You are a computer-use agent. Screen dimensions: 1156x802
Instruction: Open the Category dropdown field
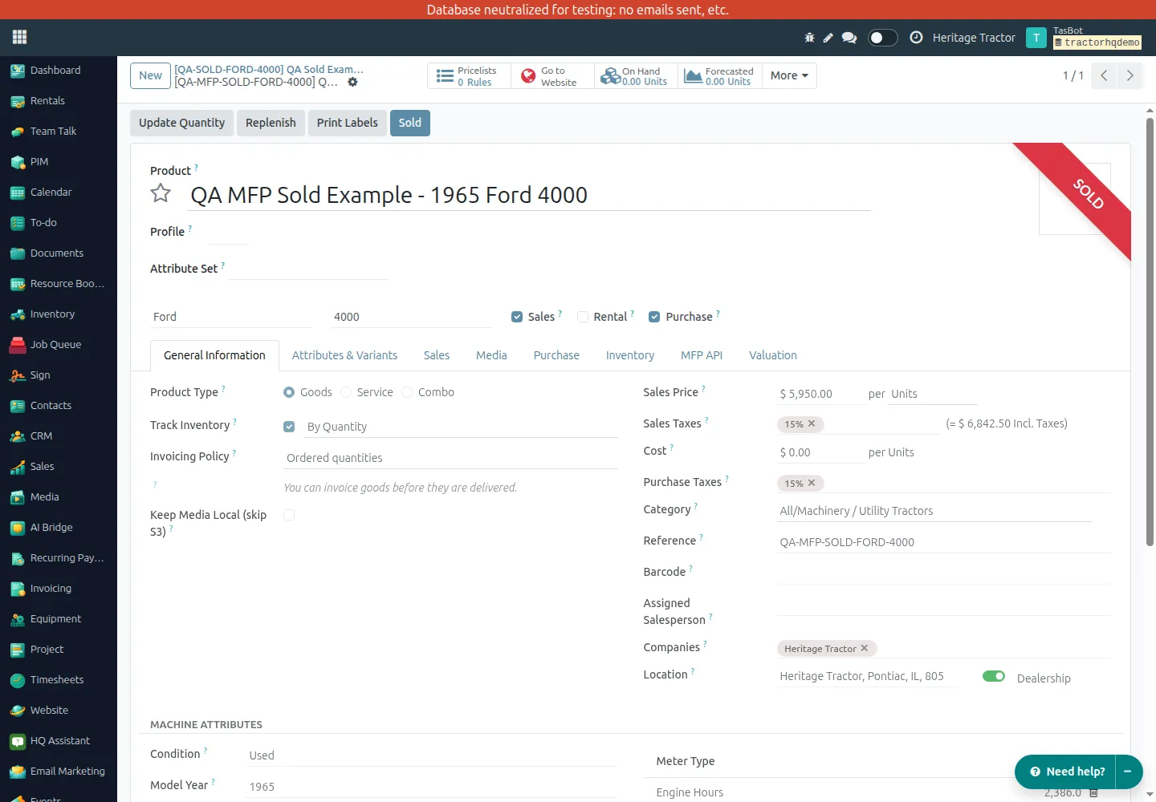[x=934, y=511]
